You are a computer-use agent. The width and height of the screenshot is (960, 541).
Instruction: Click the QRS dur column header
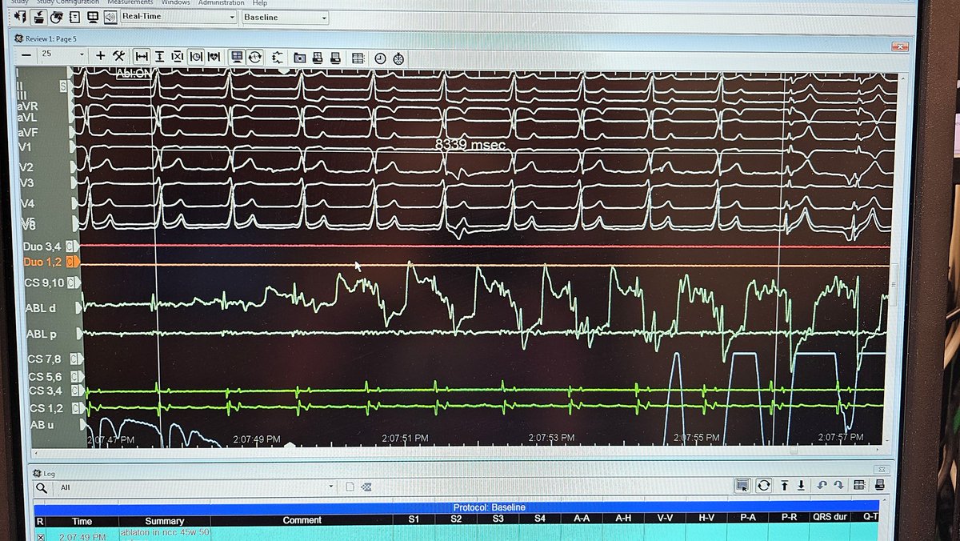(x=830, y=518)
